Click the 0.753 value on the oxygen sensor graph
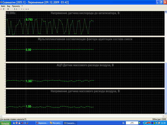Viewport: 167px width, 125px height. (29, 20)
